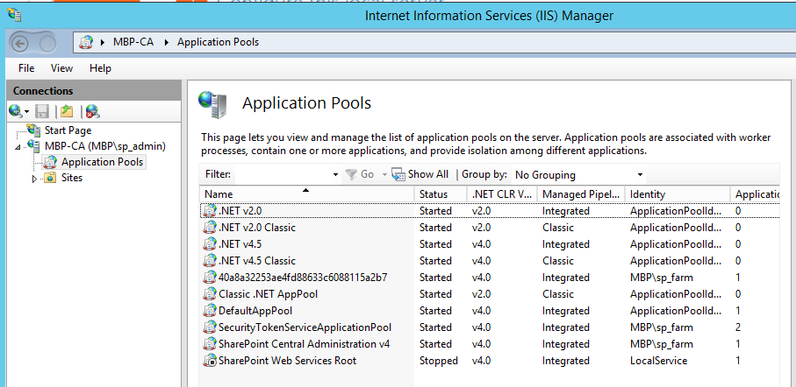Click the arrow after MBP-CA in address bar
The height and width of the screenshot is (387, 796).
click(x=166, y=42)
